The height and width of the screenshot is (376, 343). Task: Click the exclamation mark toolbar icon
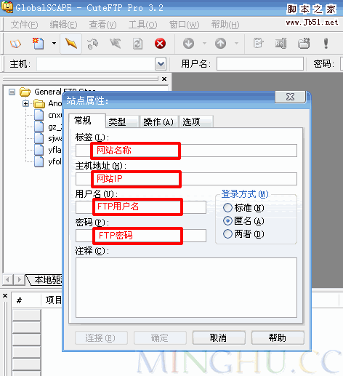click(326, 44)
